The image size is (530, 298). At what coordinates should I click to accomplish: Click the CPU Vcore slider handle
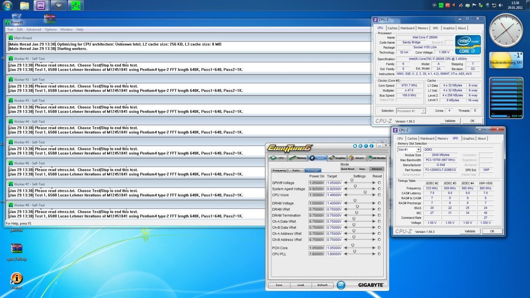point(365,192)
